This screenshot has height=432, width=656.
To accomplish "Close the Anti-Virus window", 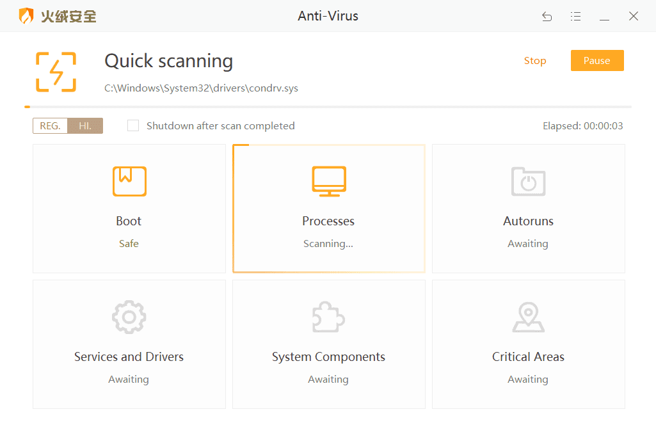I will tap(634, 17).
